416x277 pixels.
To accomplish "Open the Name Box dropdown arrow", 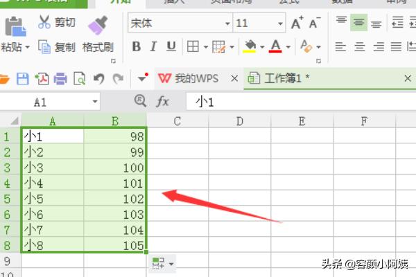I will pos(95,102).
